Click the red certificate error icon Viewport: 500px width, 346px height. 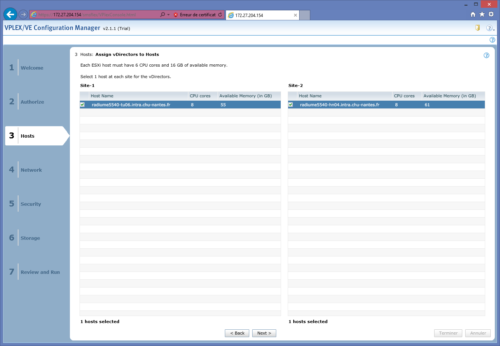pos(176,15)
